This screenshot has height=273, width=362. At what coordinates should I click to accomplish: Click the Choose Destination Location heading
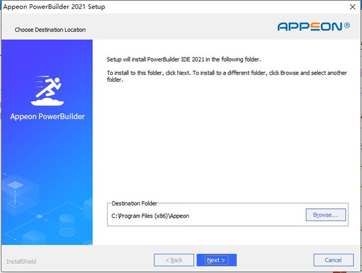tap(50, 30)
